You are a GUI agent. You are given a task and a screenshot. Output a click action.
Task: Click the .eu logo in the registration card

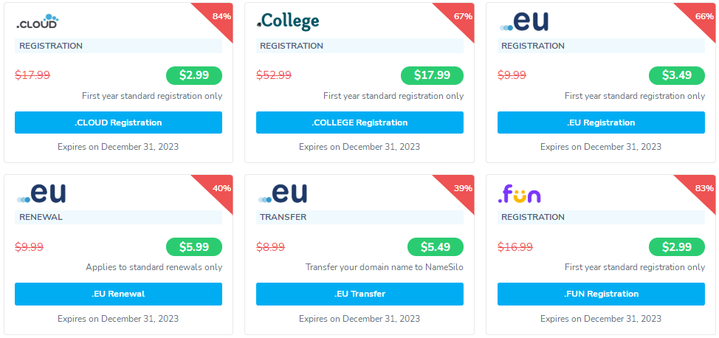pos(524,21)
